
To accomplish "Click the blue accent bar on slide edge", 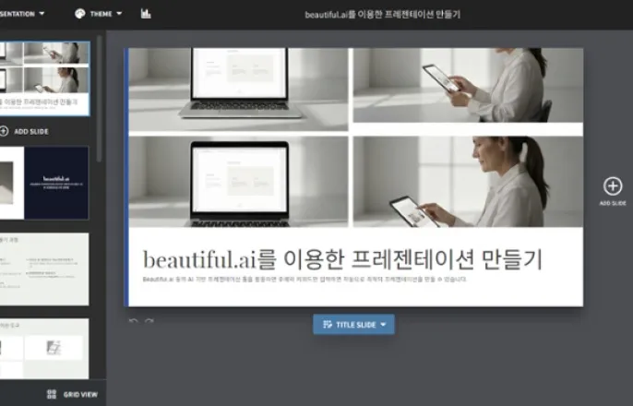I will pos(126,177).
